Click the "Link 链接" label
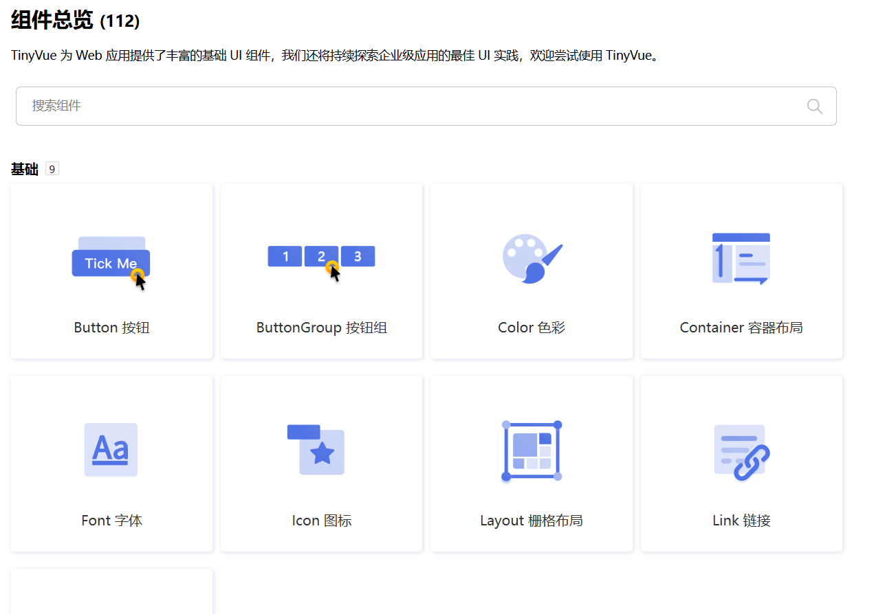 tap(741, 521)
